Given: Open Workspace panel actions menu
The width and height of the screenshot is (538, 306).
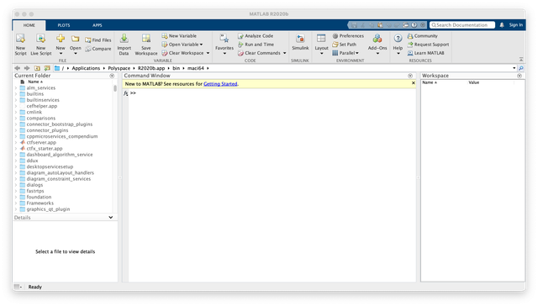Looking at the screenshot, I should pos(520,76).
